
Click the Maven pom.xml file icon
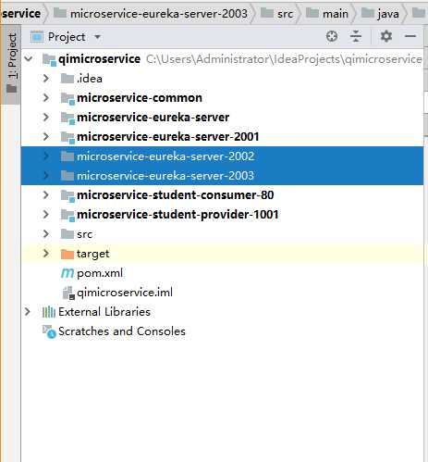point(67,273)
